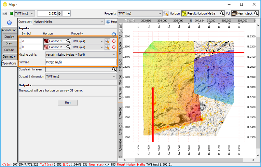Open Help for the operation
This screenshot has width=261, height=167.
(111, 22)
